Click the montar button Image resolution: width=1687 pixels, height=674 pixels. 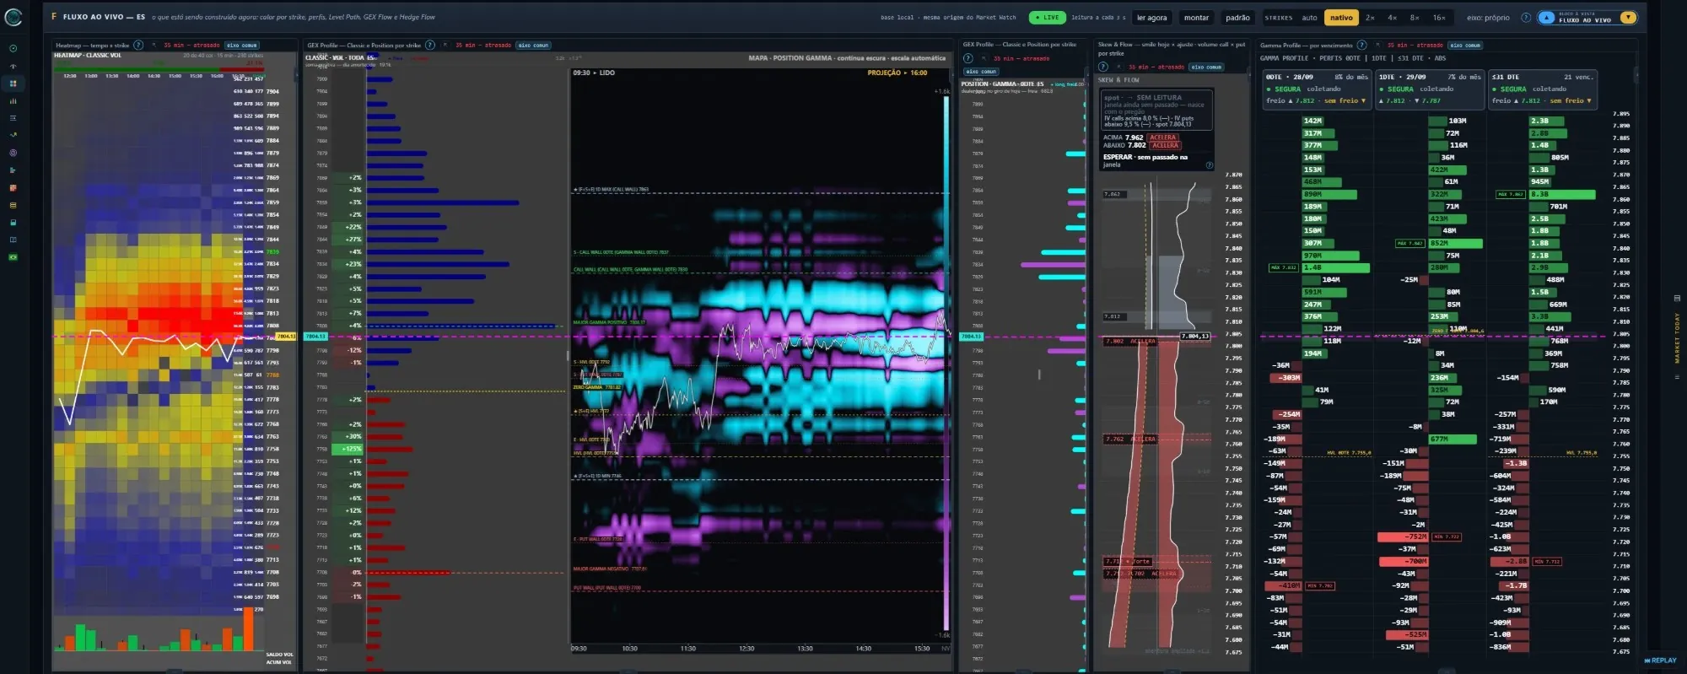(x=1196, y=18)
